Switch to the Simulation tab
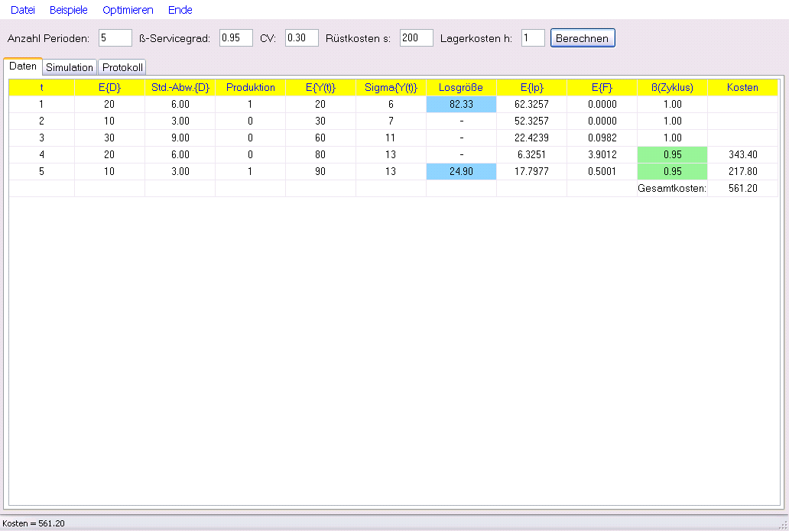Viewport: 789px width, 531px height. pyautogui.click(x=70, y=67)
